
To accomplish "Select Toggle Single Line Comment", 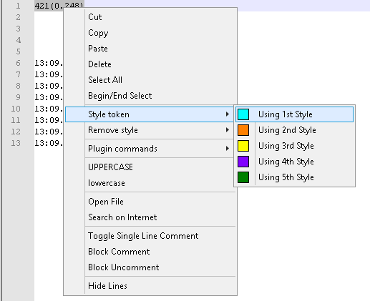I will click(150, 236).
